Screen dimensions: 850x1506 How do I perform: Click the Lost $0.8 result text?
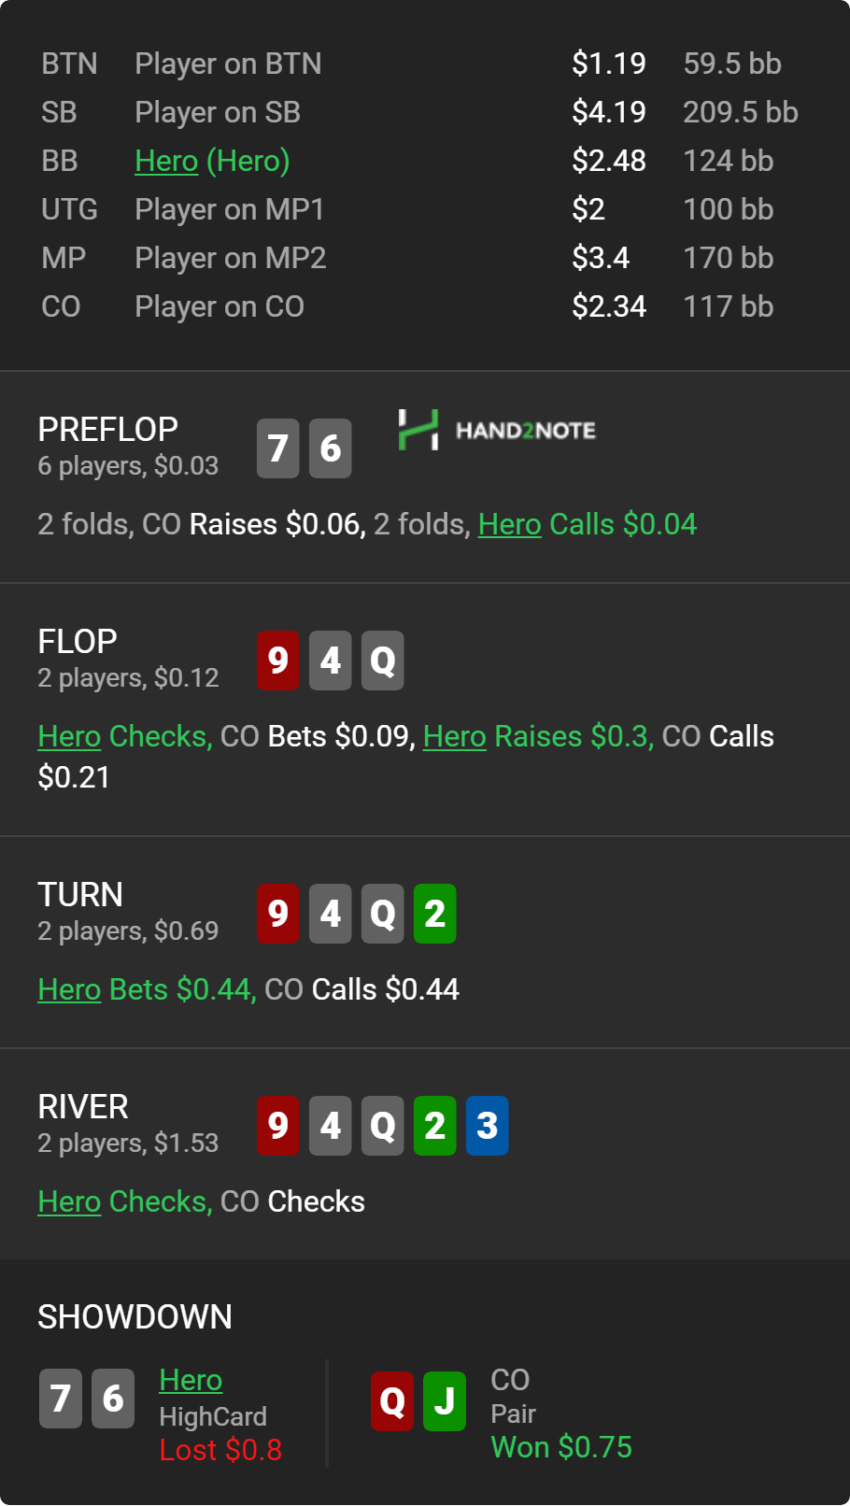pyautogui.click(x=220, y=1450)
